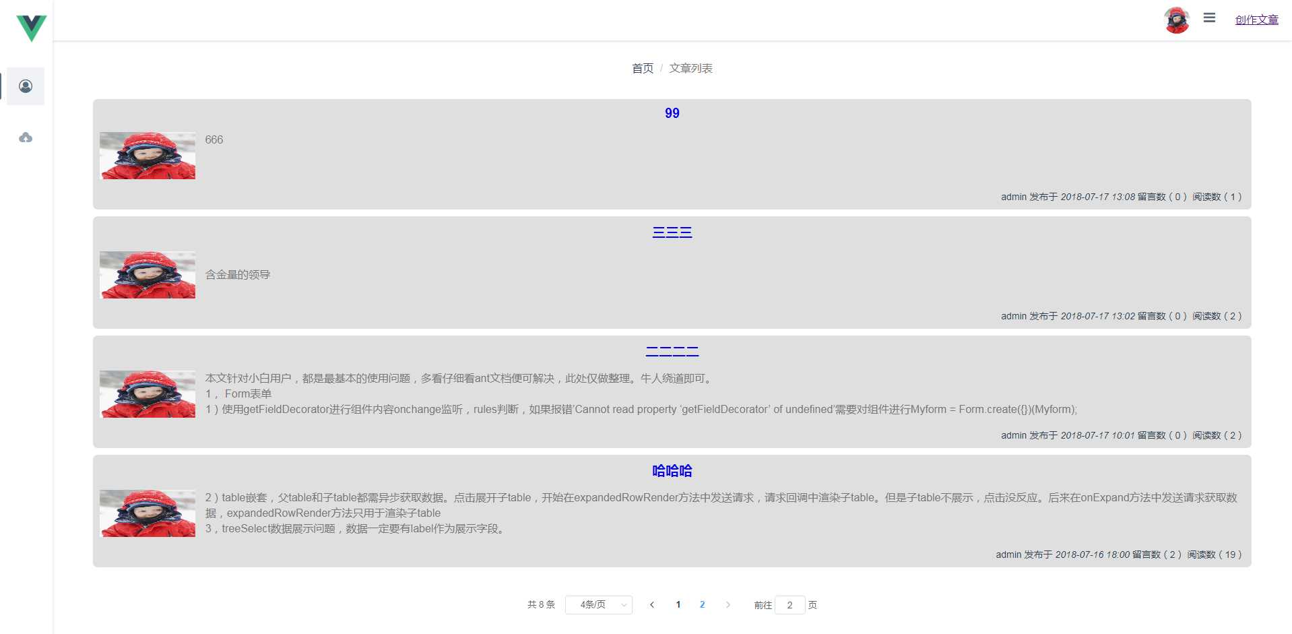Image resolution: width=1292 pixels, height=634 pixels.
Task: Click the 2018-07-17 13:02 publish date
Action: point(1098,317)
